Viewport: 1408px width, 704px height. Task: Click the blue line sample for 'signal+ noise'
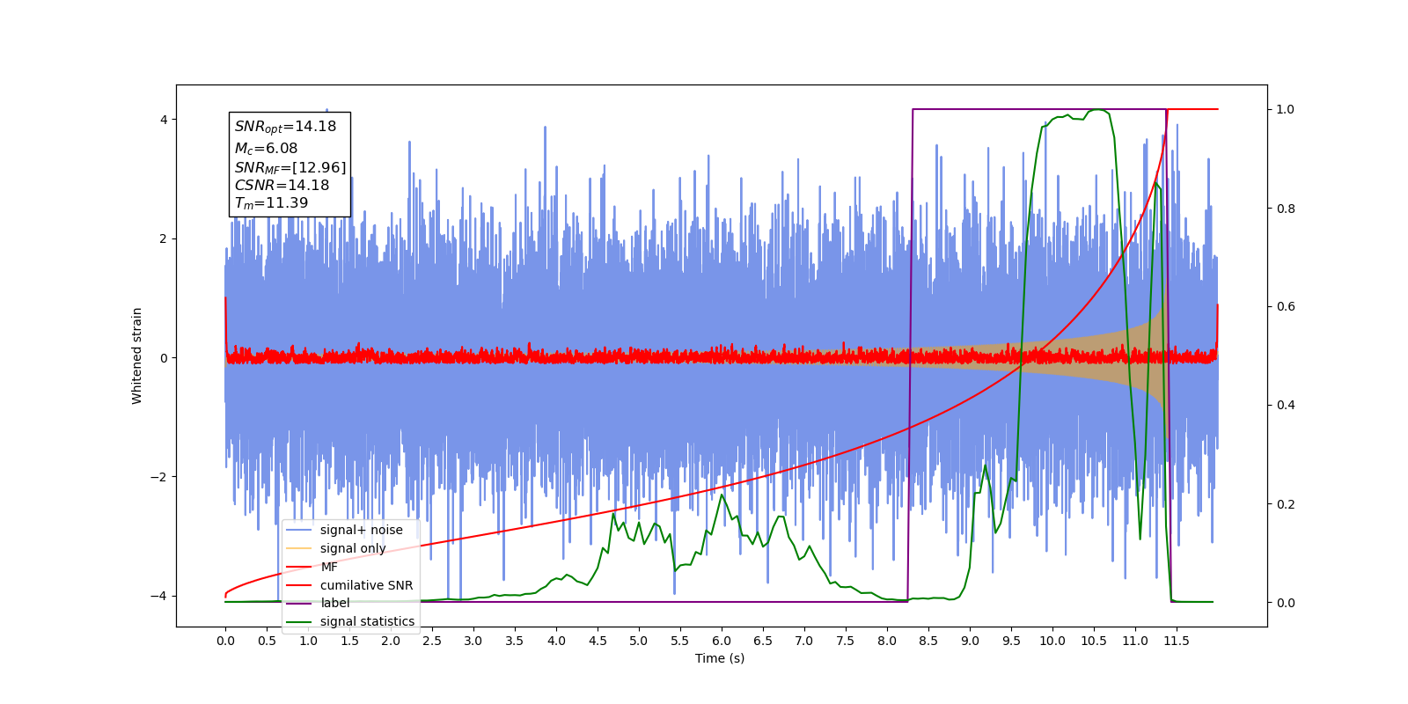click(299, 530)
